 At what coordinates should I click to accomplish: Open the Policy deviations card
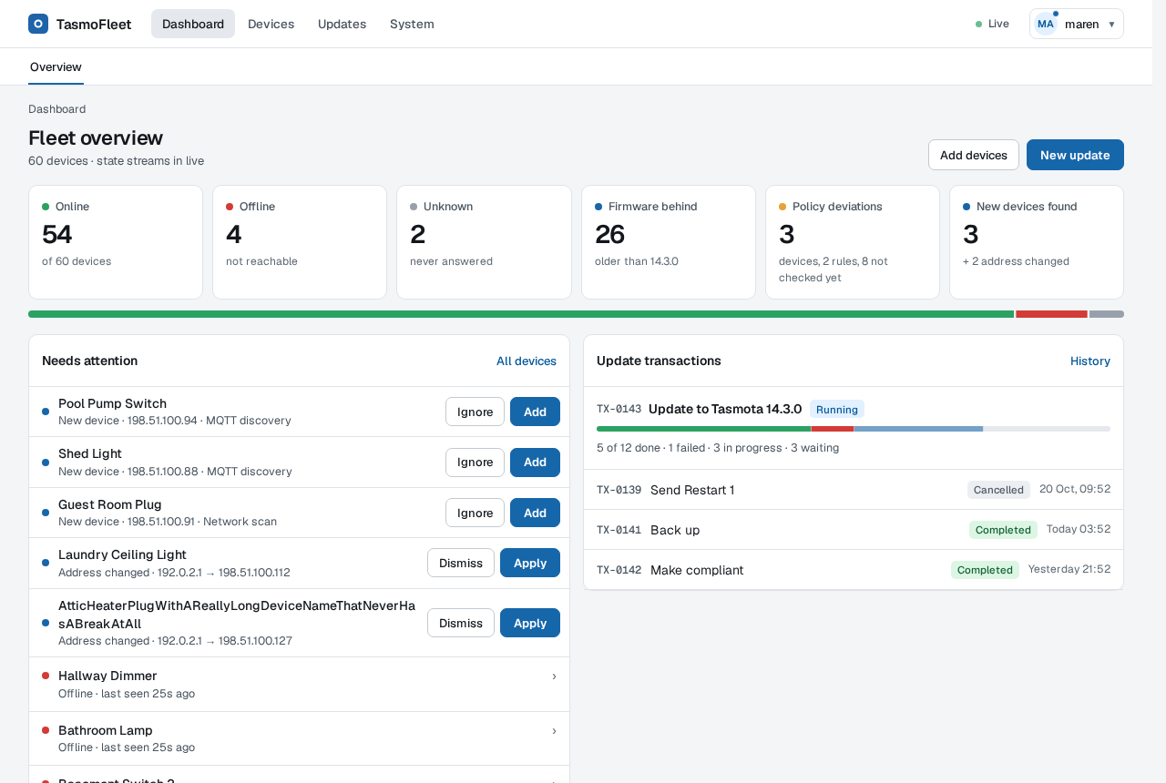(x=853, y=242)
